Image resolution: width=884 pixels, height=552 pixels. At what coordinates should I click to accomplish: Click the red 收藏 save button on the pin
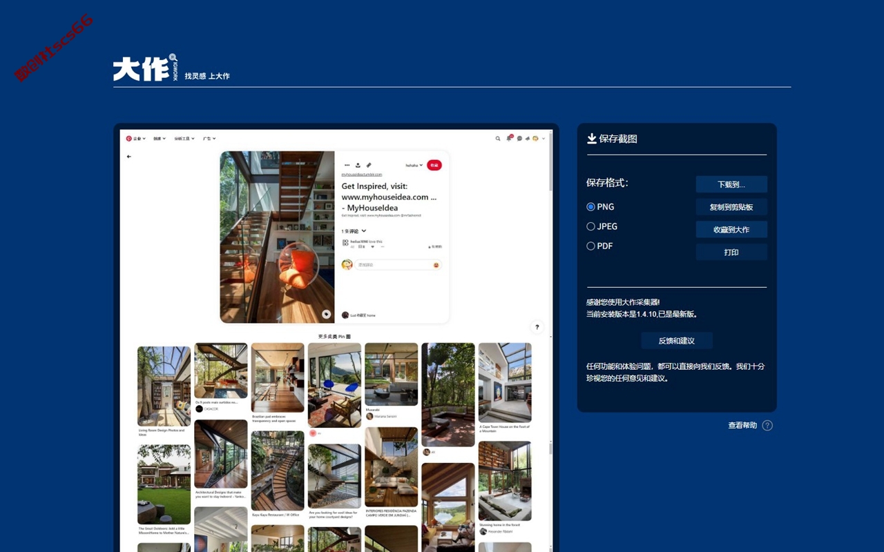(434, 165)
